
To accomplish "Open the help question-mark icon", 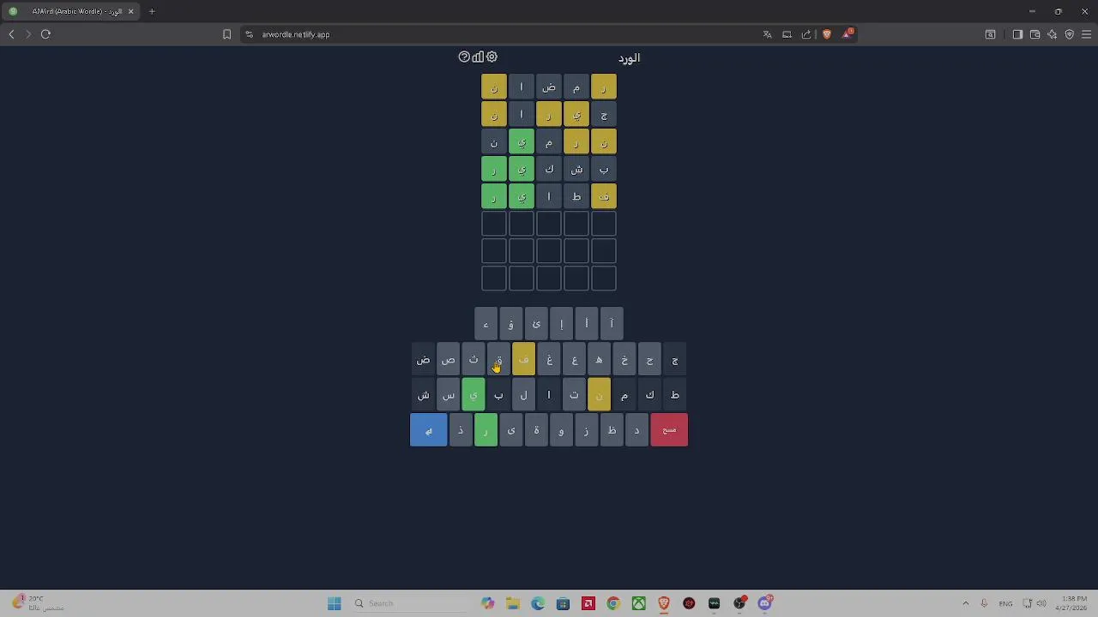I will tap(464, 57).
